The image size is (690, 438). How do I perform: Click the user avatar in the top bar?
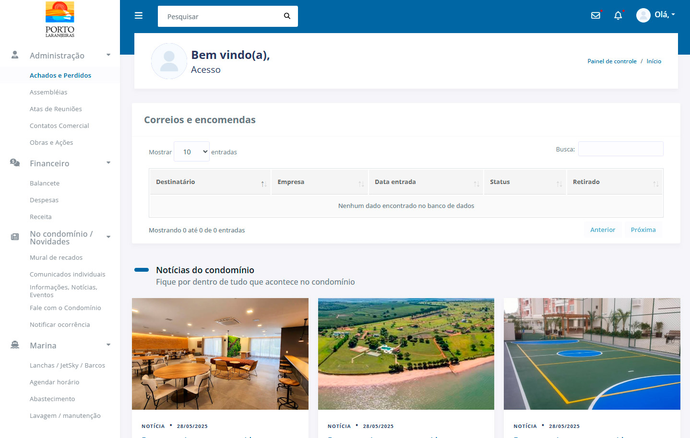coord(643,15)
